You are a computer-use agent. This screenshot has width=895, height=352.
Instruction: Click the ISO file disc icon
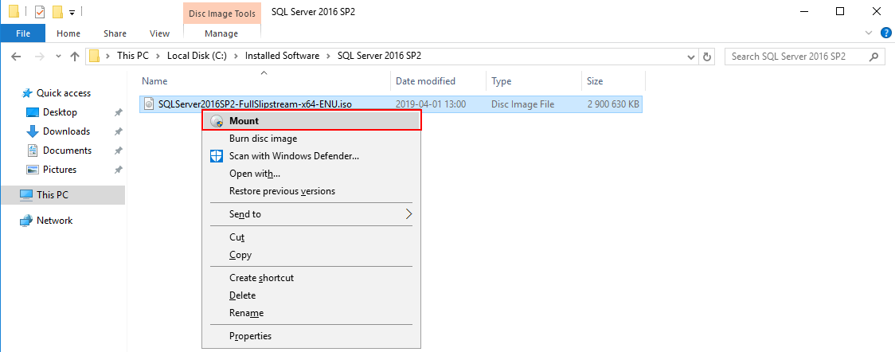coord(148,104)
